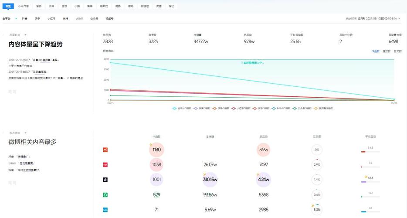Click the blue bilibili platform icon
The height and width of the screenshot is (218, 407).
click(105, 210)
